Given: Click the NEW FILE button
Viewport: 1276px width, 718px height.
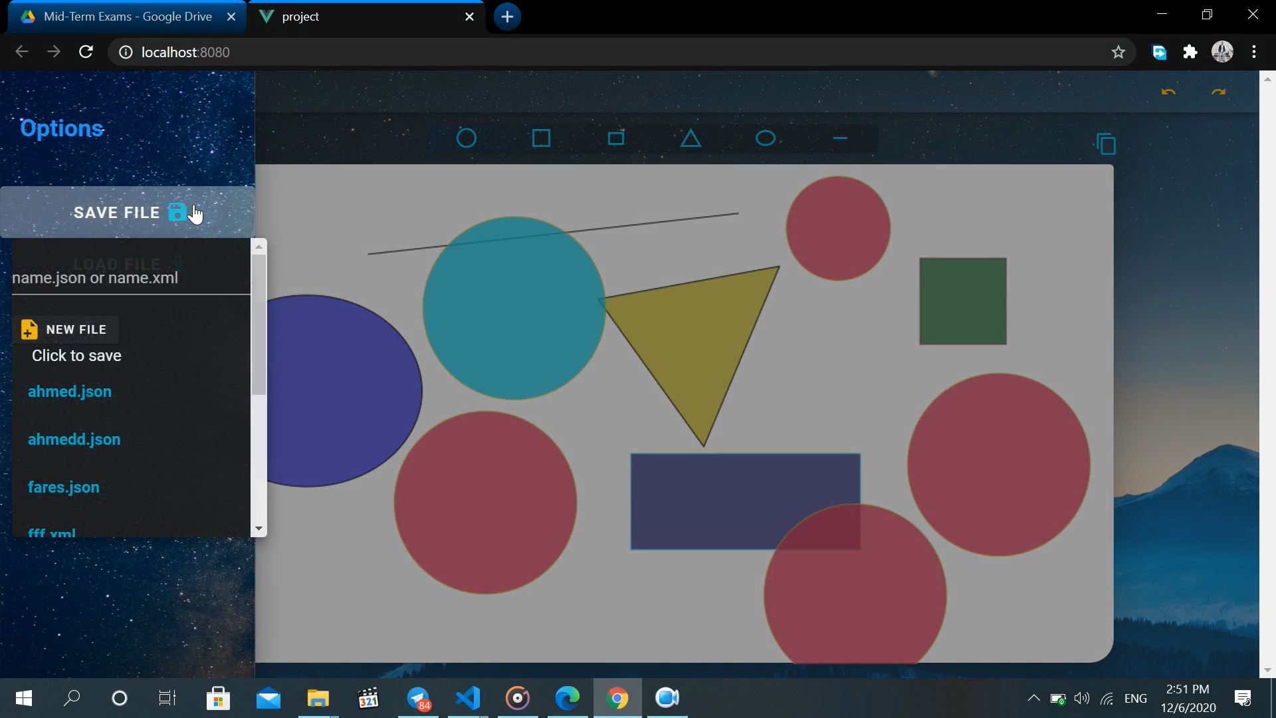Looking at the screenshot, I should point(65,329).
